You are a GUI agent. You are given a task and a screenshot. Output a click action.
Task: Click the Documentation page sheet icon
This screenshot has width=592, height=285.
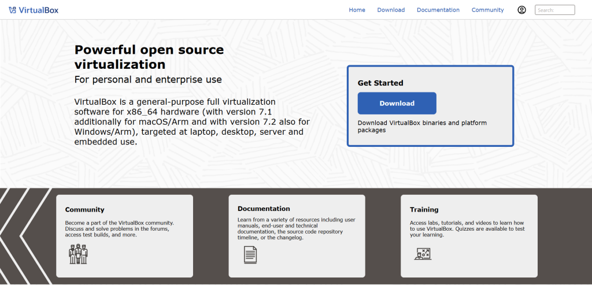(250, 254)
